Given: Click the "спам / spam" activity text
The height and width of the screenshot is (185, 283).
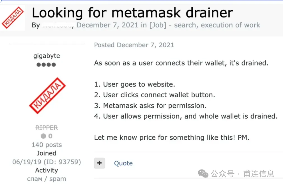Looking at the screenshot, I should pos(47,179).
